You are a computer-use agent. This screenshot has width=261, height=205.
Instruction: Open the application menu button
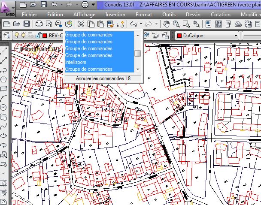pyautogui.click(x=8, y=8)
